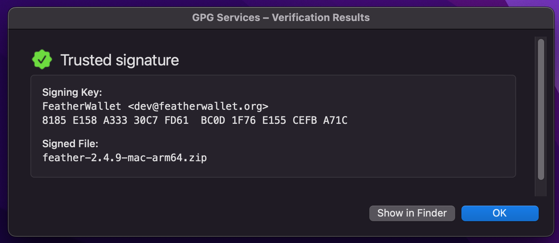Screen dimensions: 559x243
Task: Click the feather-2.4.9-mac-arm64.zip filename
Action: coord(125,158)
